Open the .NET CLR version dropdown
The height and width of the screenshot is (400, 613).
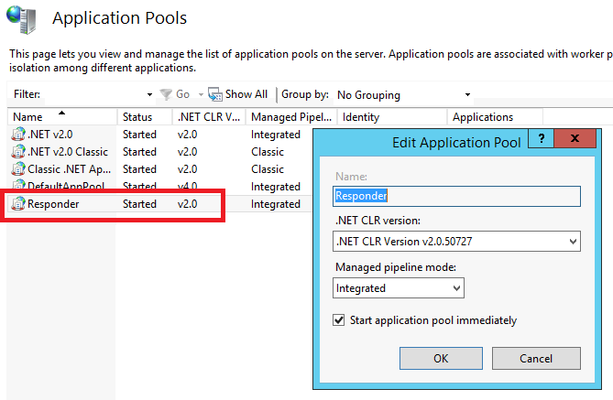click(573, 242)
